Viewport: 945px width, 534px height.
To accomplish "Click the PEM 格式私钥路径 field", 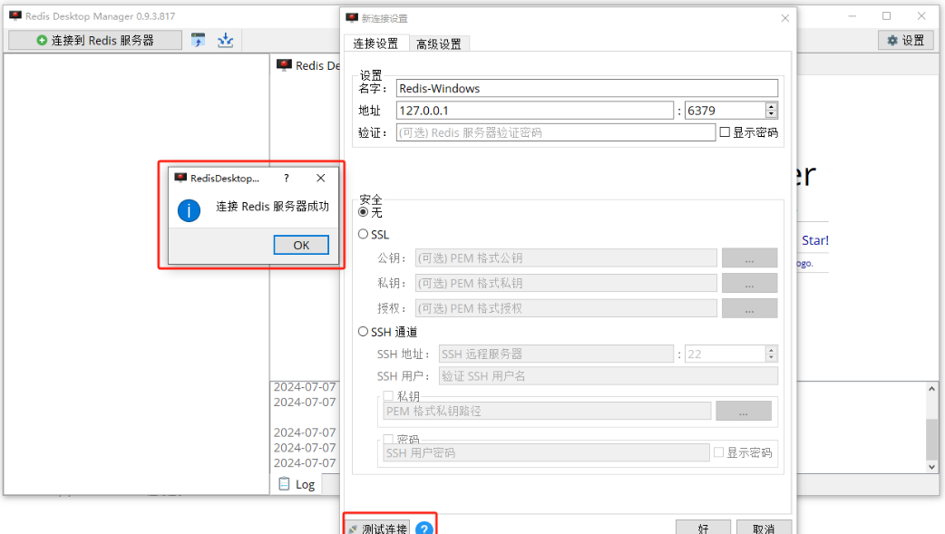I will click(547, 411).
